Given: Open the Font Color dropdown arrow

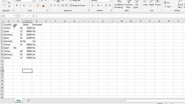Looking at the screenshot, I should 46,5.
